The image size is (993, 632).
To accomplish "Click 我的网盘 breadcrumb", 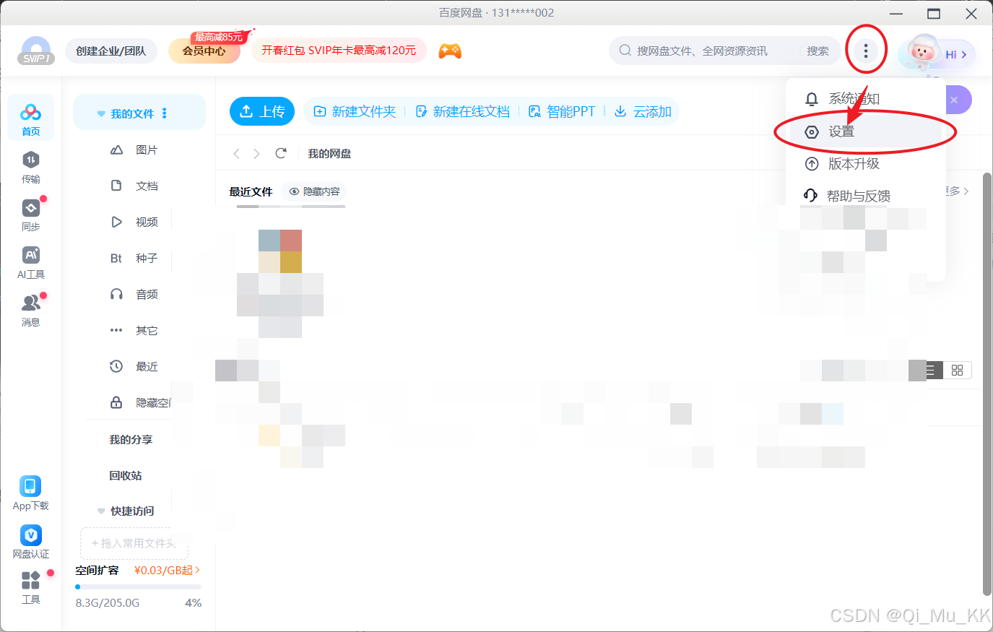I will coord(329,154).
